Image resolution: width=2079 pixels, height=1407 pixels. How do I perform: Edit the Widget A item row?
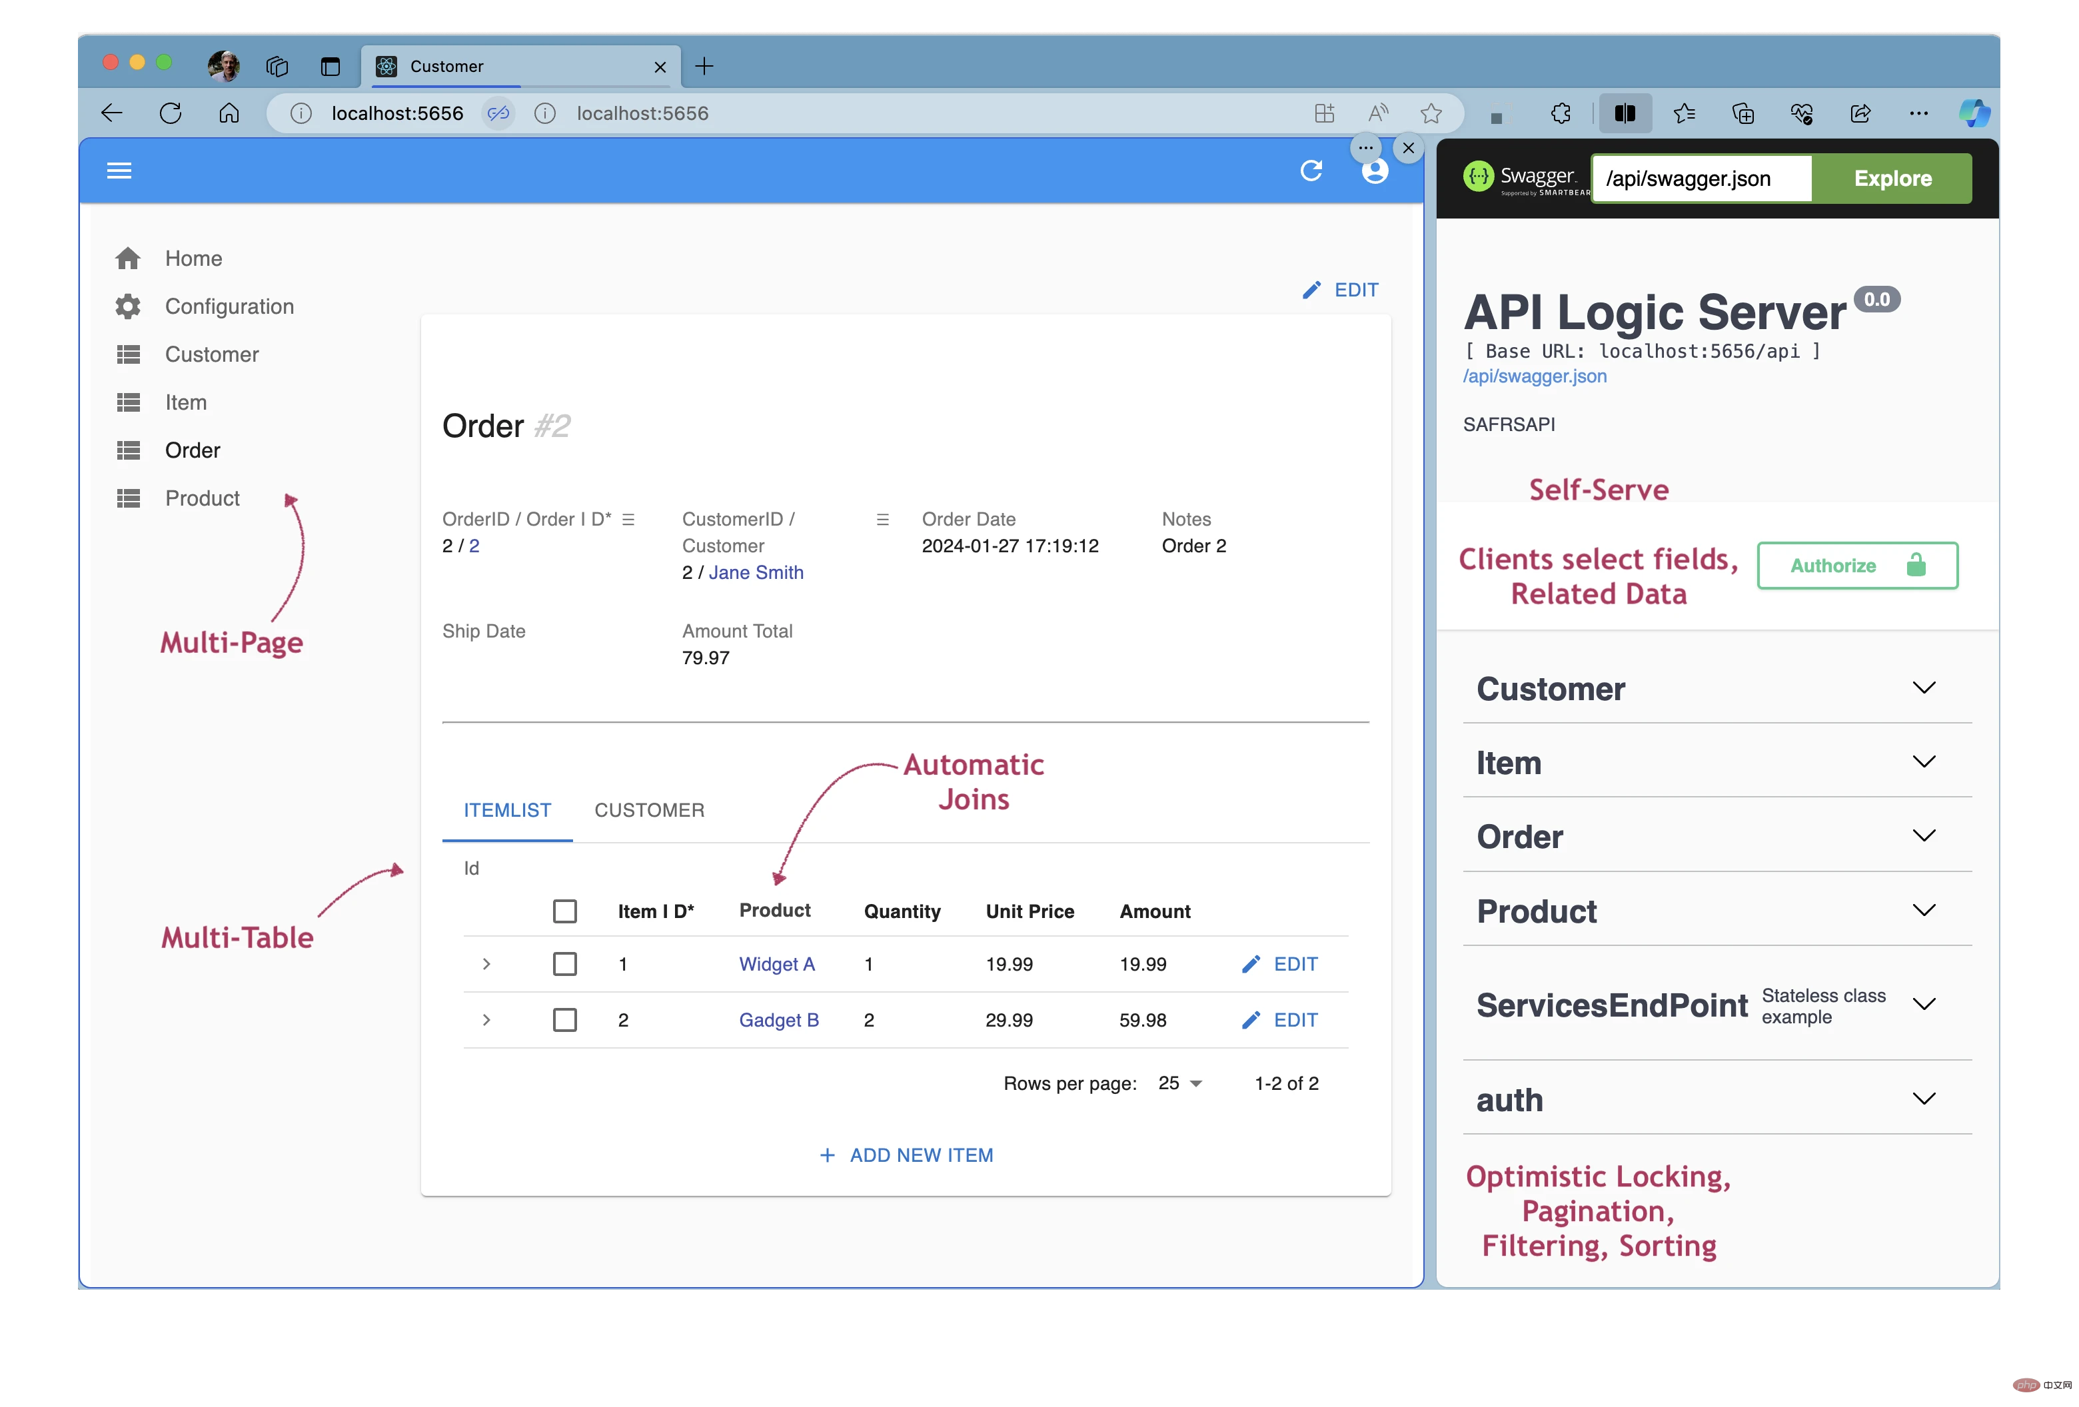click(1279, 964)
